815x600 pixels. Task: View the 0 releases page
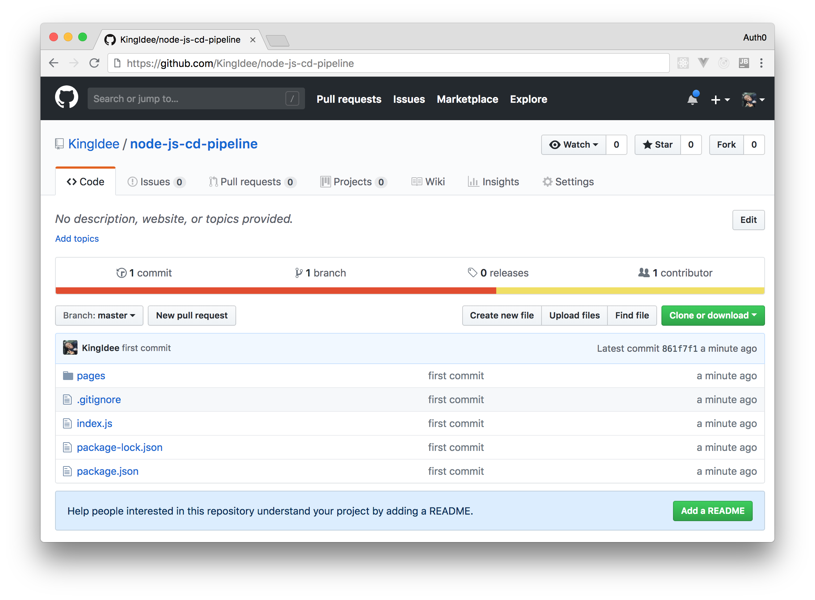[498, 273]
